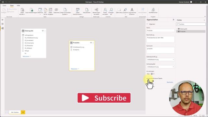Click the zoom slider at bottom right

click(185, 116)
